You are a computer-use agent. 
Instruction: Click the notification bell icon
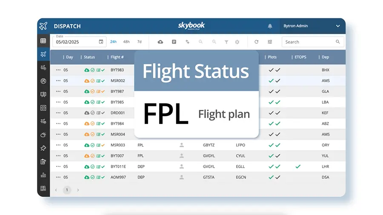coord(270,26)
